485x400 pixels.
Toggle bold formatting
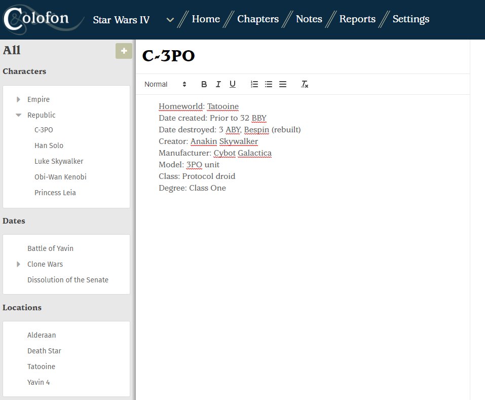pos(204,84)
